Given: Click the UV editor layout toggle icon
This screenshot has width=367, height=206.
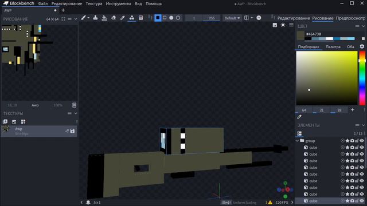Looking at the screenshot, I should click(x=74, y=105).
